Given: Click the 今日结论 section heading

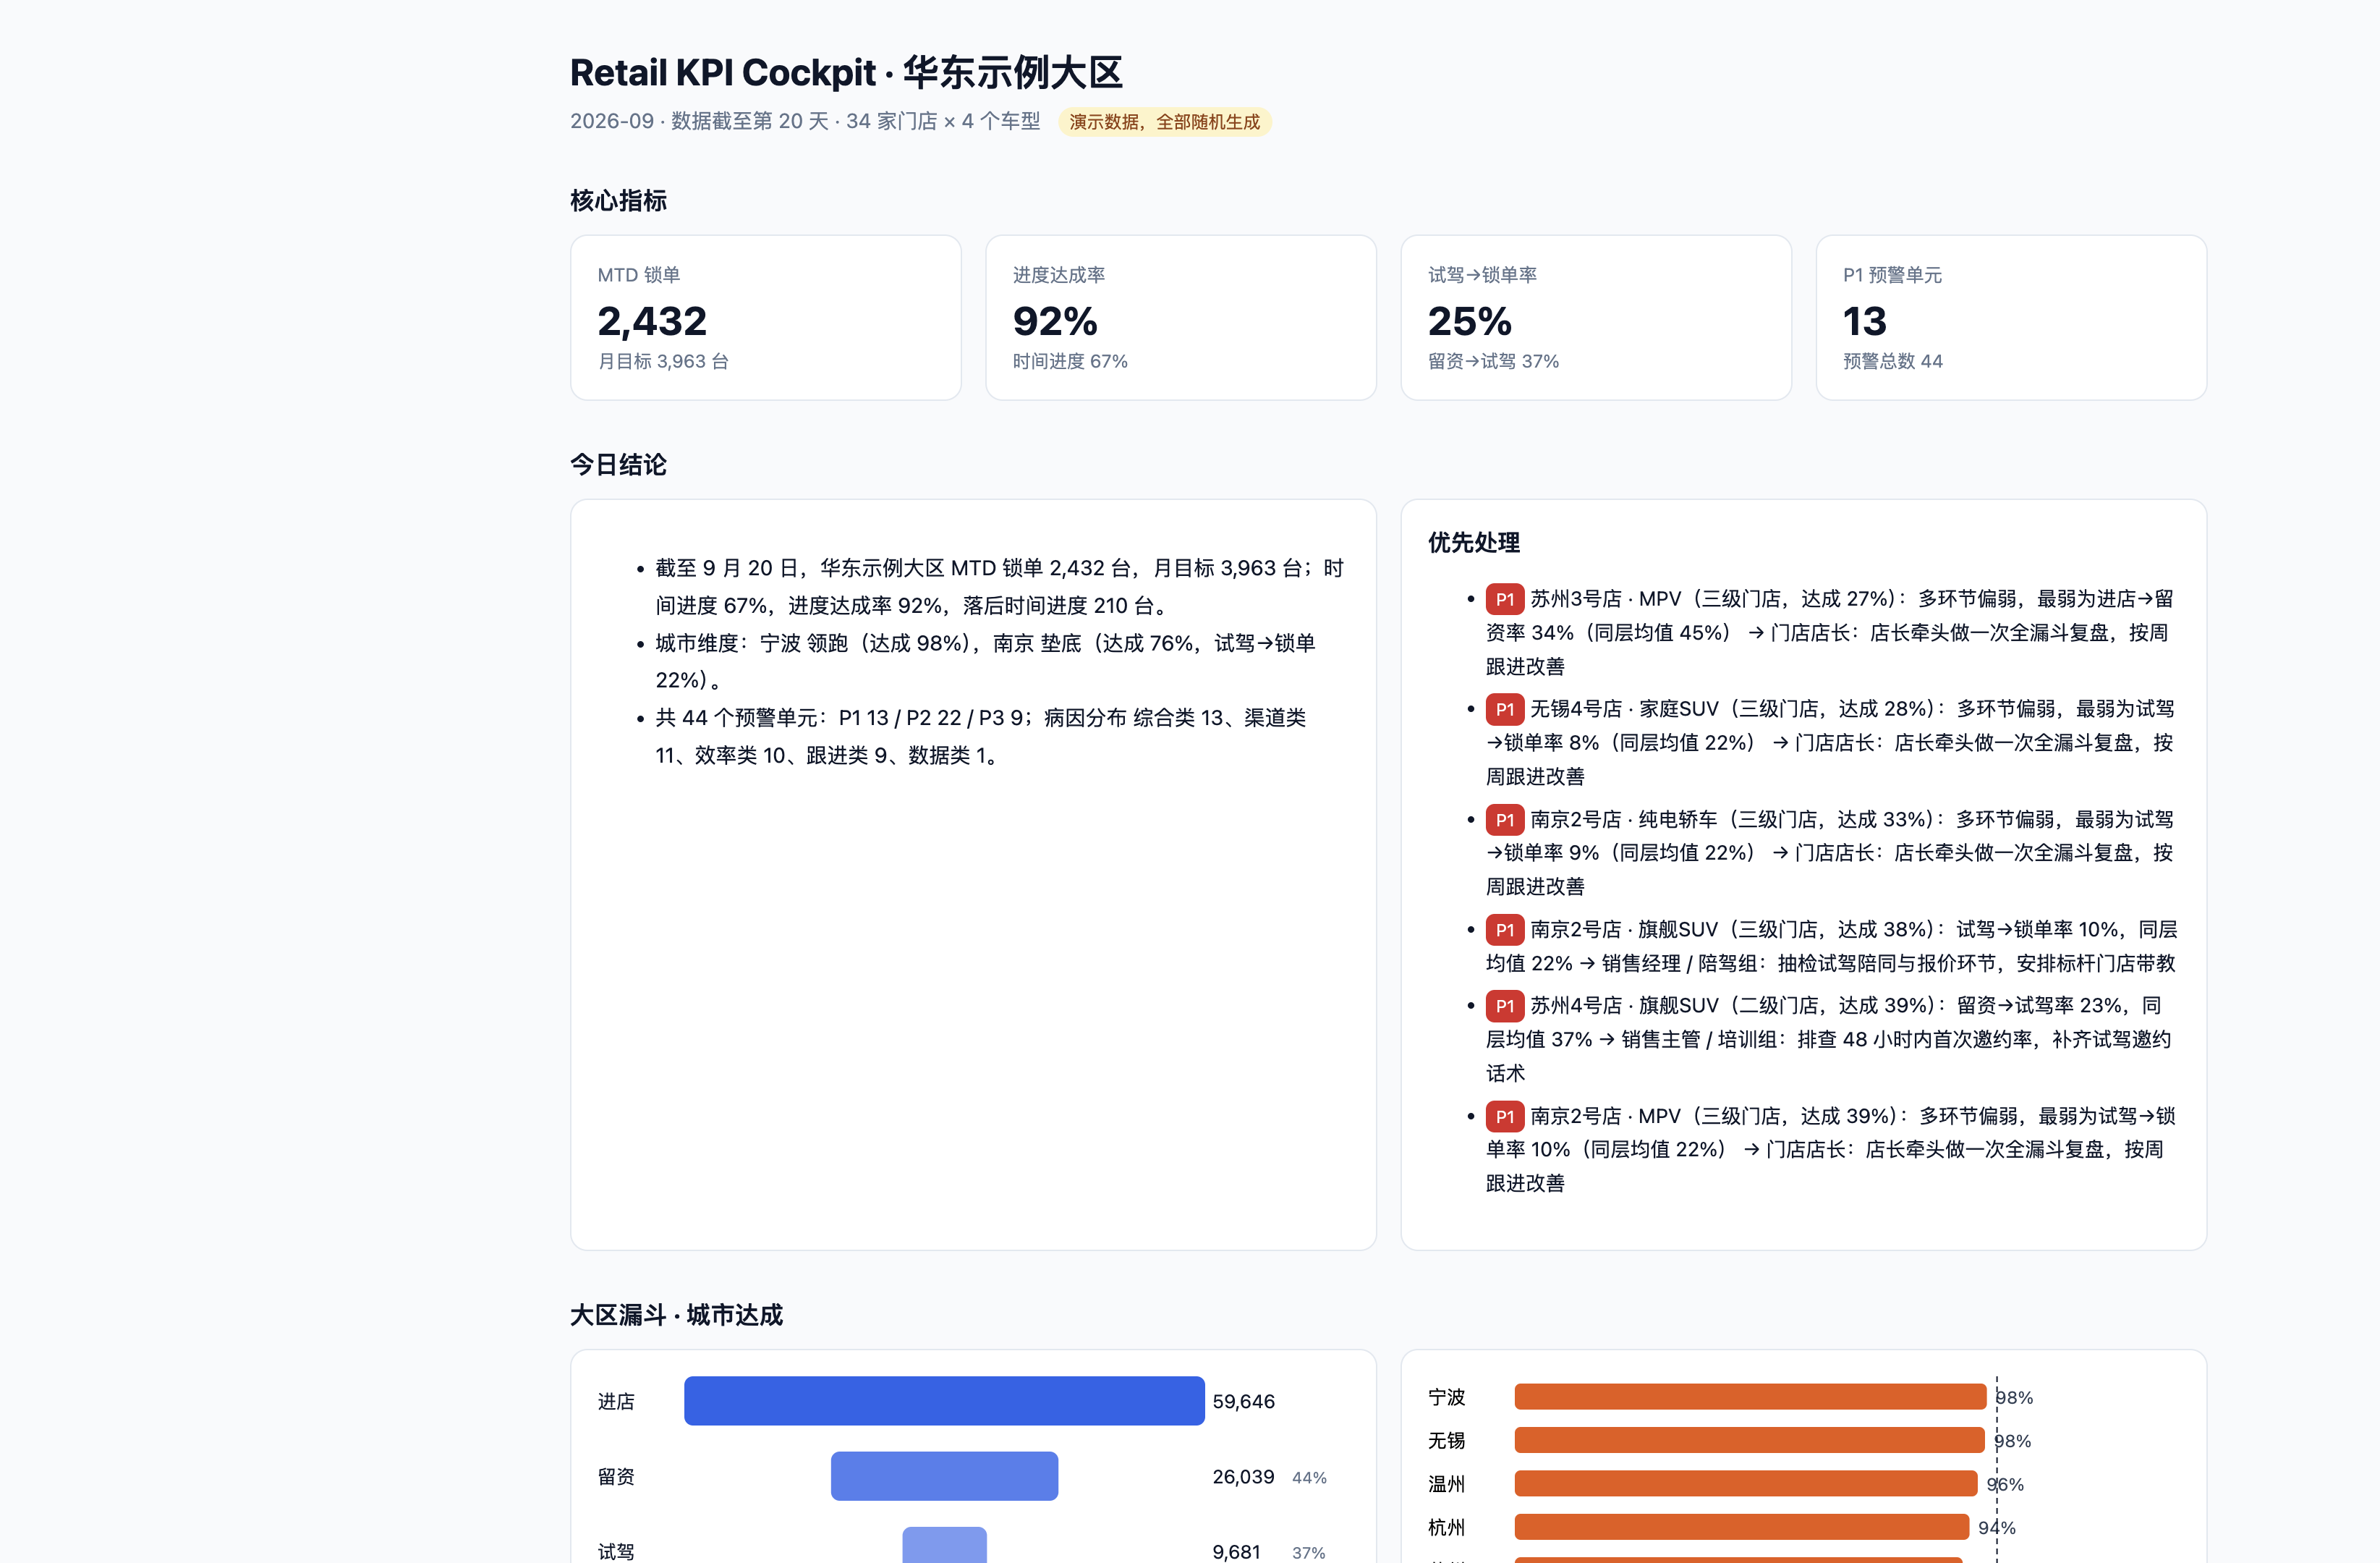Looking at the screenshot, I should 618,465.
